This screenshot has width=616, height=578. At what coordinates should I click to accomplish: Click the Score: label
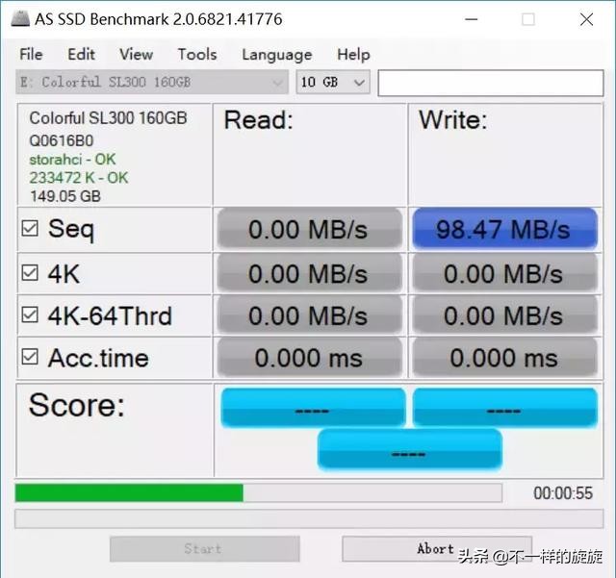[77, 405]
